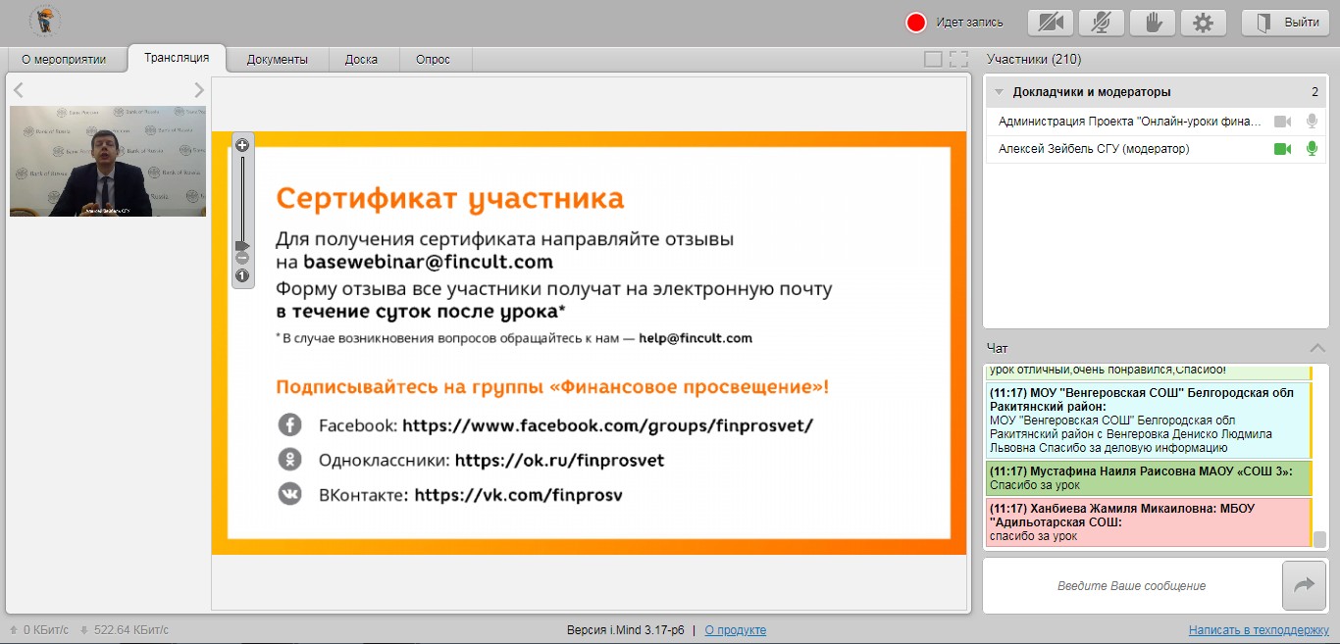Click ВКонтакте icon on the slide
The image size is (1340, 644).
pyautogui.click(x=289, y=494)
